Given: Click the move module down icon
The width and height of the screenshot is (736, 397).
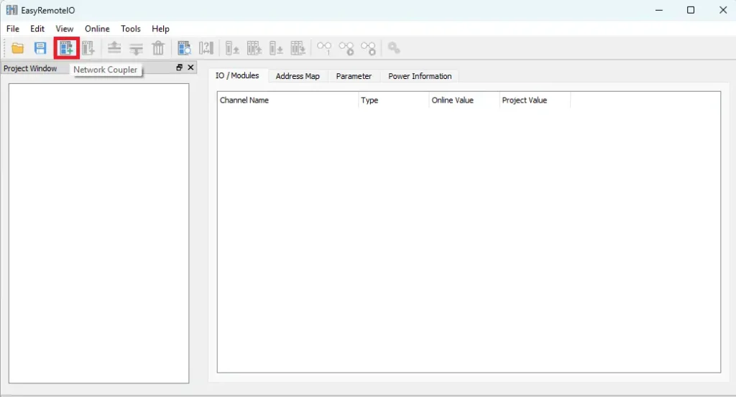Looking at the screenshot, I should click(136, 48).
